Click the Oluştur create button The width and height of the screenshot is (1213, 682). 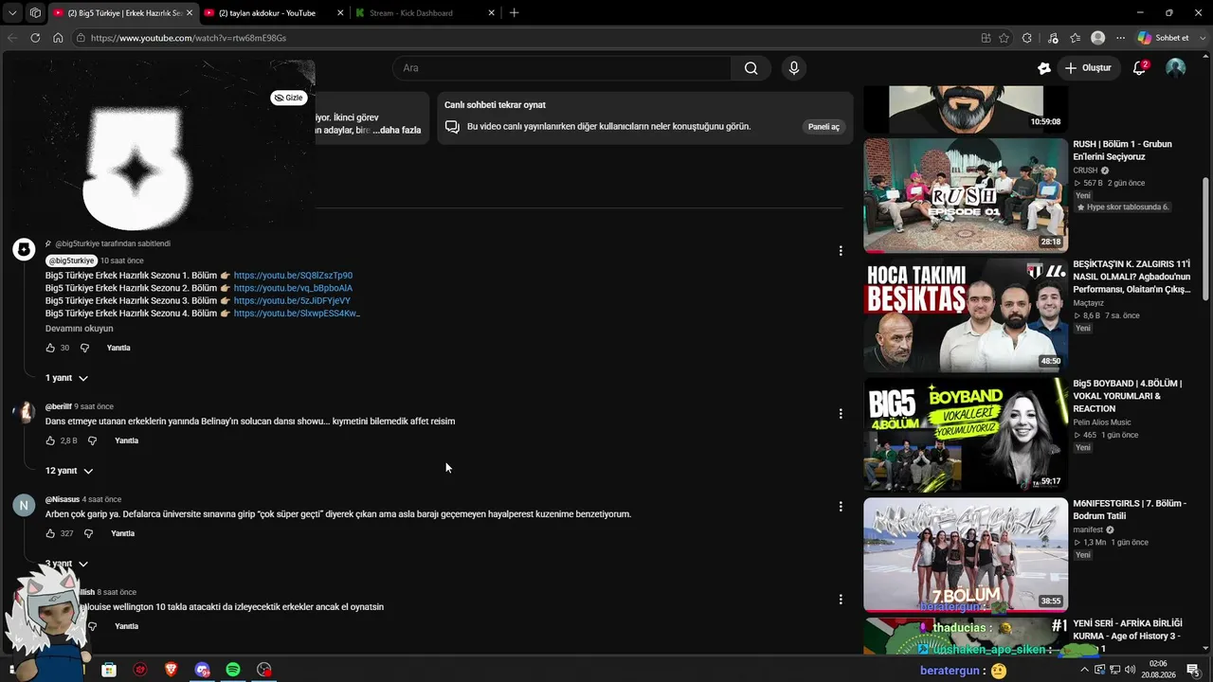point(1087,68)
